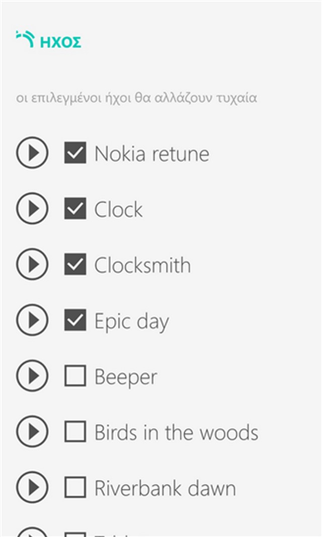Screen dimensions: 322x537
Task: Click the ΗΧΟΣ page title
Action: (x=60, y=43)
